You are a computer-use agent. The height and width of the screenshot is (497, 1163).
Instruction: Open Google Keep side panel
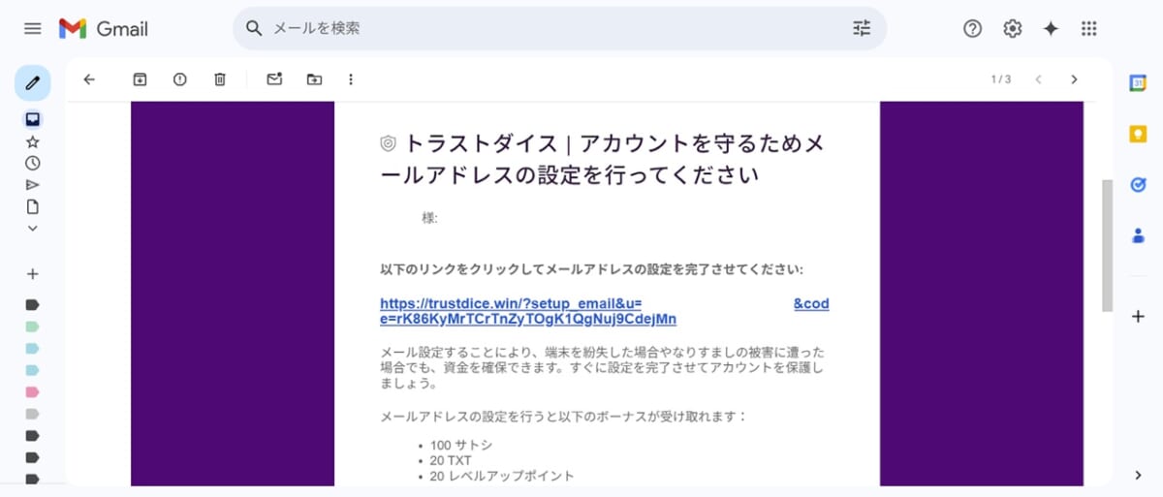coord(1138,135)
